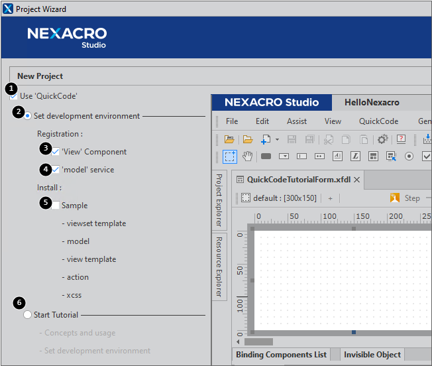Click the Button component icon
The width and height of the screenshot is (432, 366).
pyautogui.click(x=266, y=156)
